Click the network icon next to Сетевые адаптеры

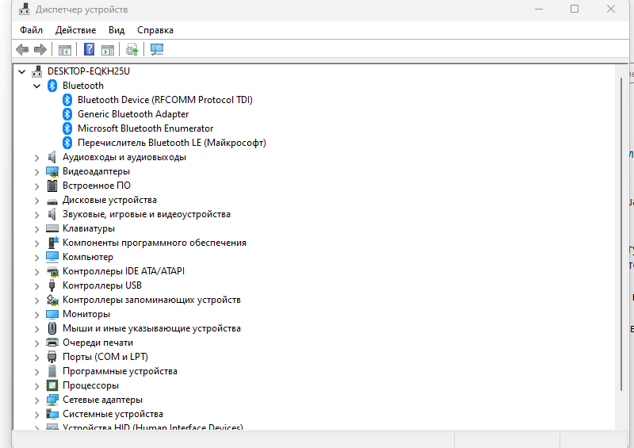pyautogui.click(x=52, y=400)
